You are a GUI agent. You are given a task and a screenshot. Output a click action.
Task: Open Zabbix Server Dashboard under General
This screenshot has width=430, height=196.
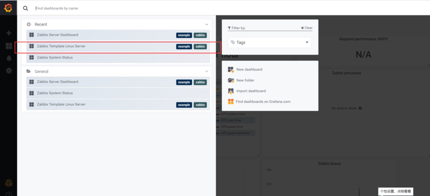[118, 82]
